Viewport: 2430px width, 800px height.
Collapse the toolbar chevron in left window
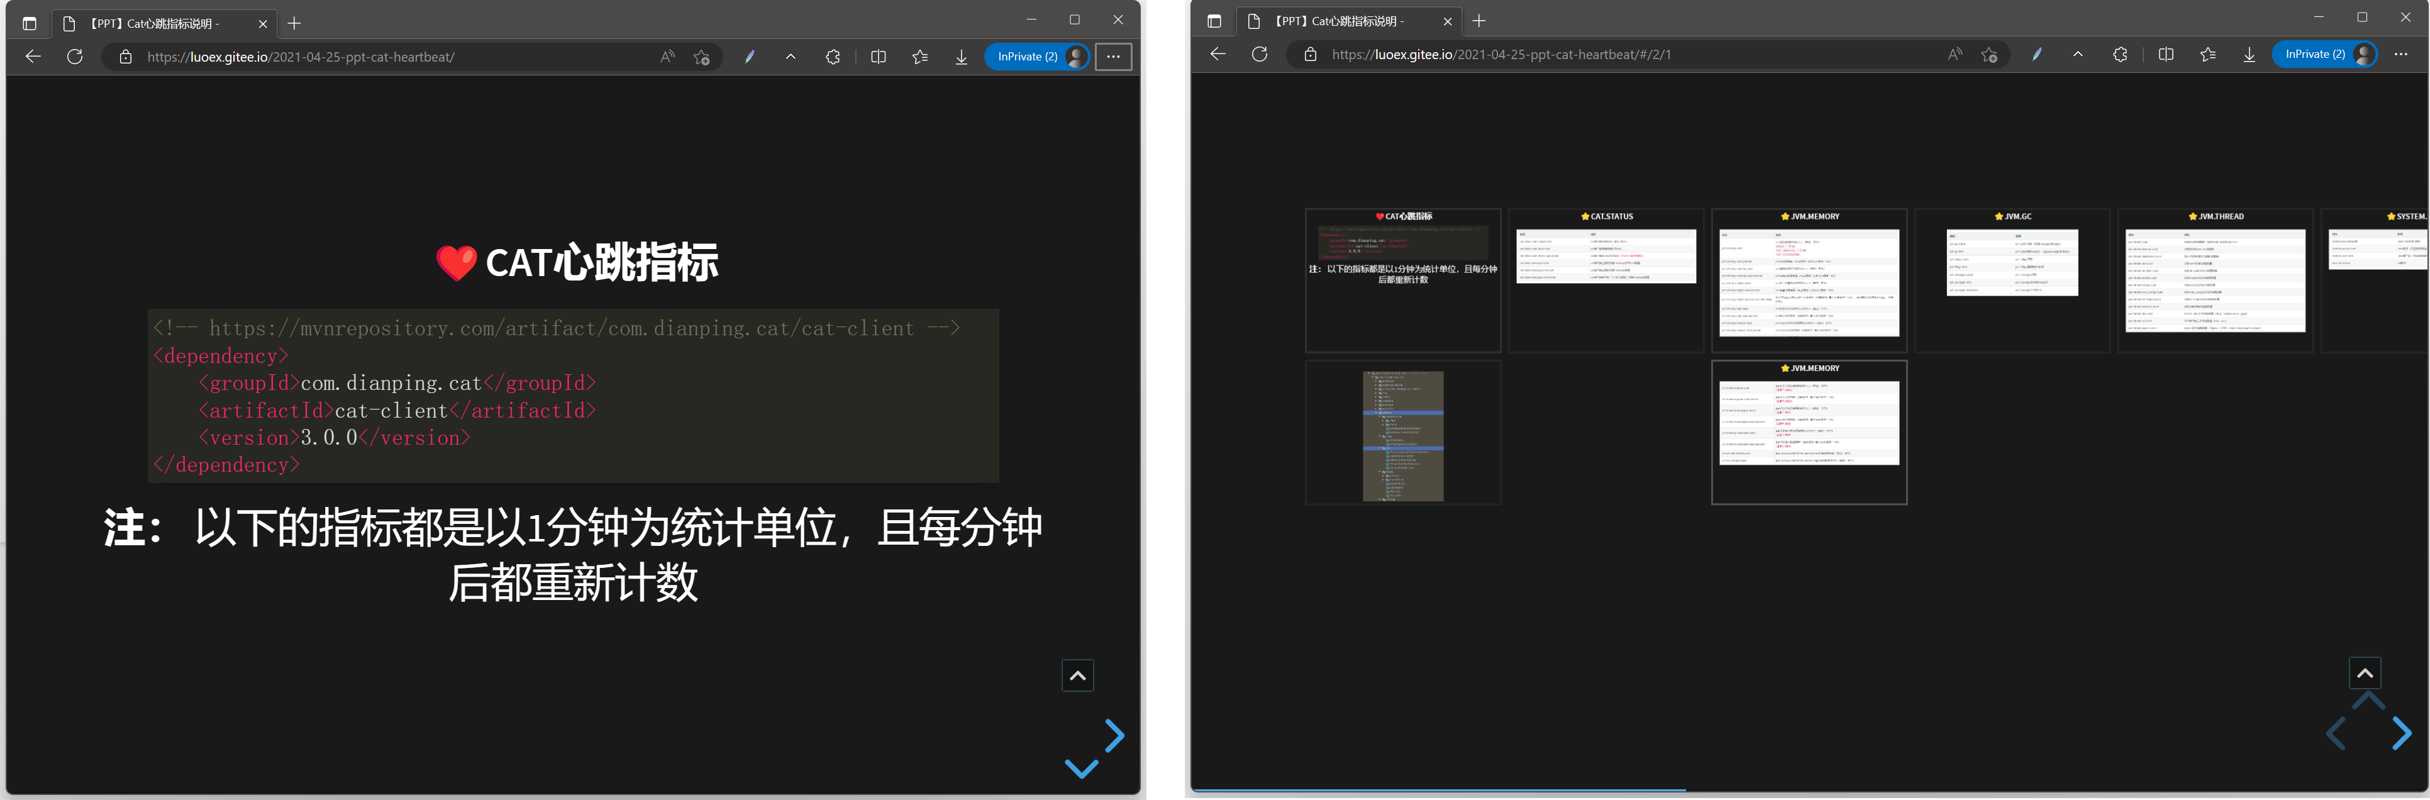(x=791, y=57)
